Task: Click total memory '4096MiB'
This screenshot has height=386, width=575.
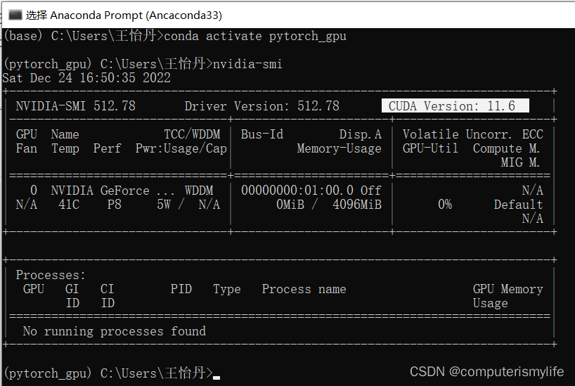Action: [357, 205]
